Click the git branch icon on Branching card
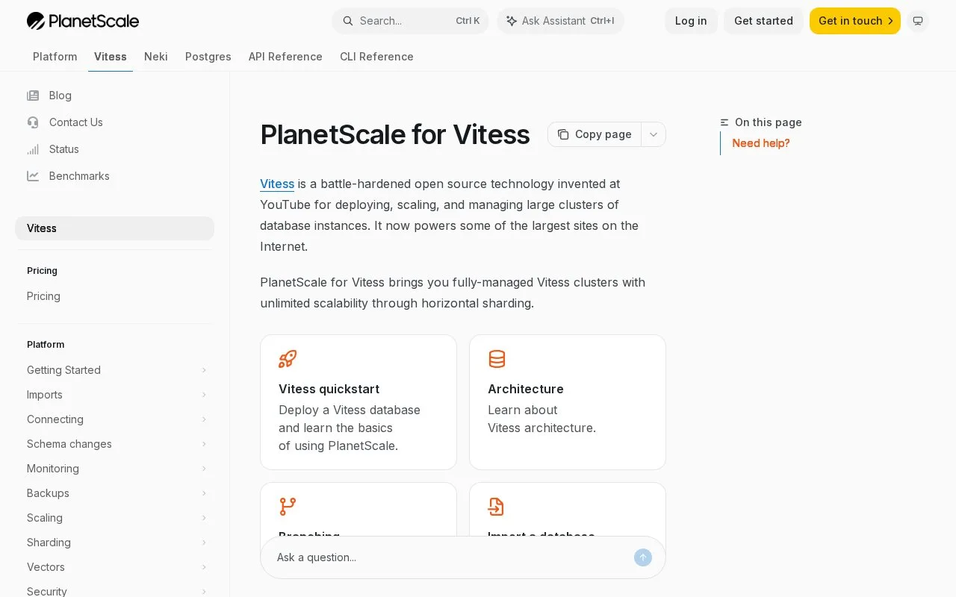The image size is (956, 597). pyautogui.click(x=288, y=507)
